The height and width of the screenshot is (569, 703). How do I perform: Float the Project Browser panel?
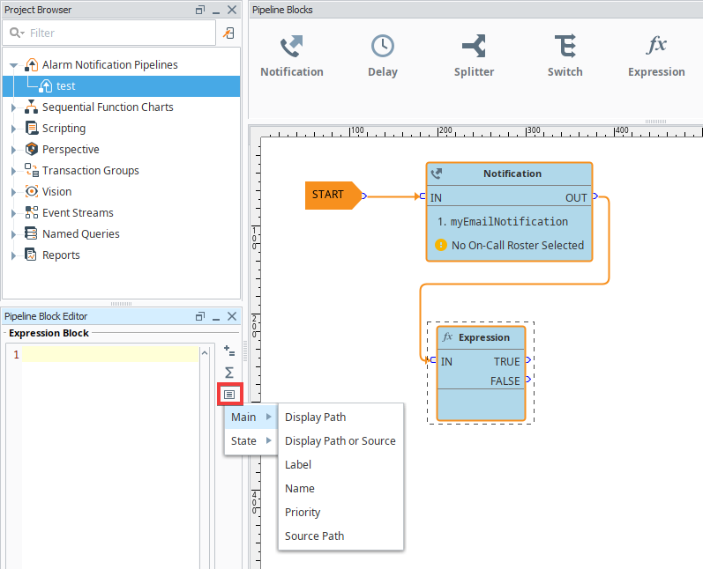pyautogui.click(x=200, y=10)
